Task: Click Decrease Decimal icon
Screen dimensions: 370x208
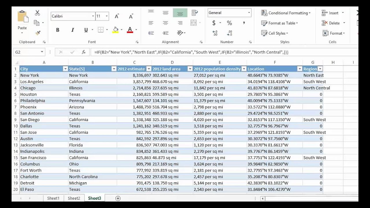Action: [x=230, y=33]
